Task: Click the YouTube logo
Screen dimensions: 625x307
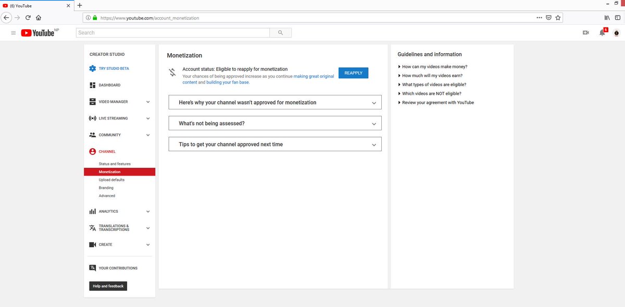Action: (x=37, y=33)
